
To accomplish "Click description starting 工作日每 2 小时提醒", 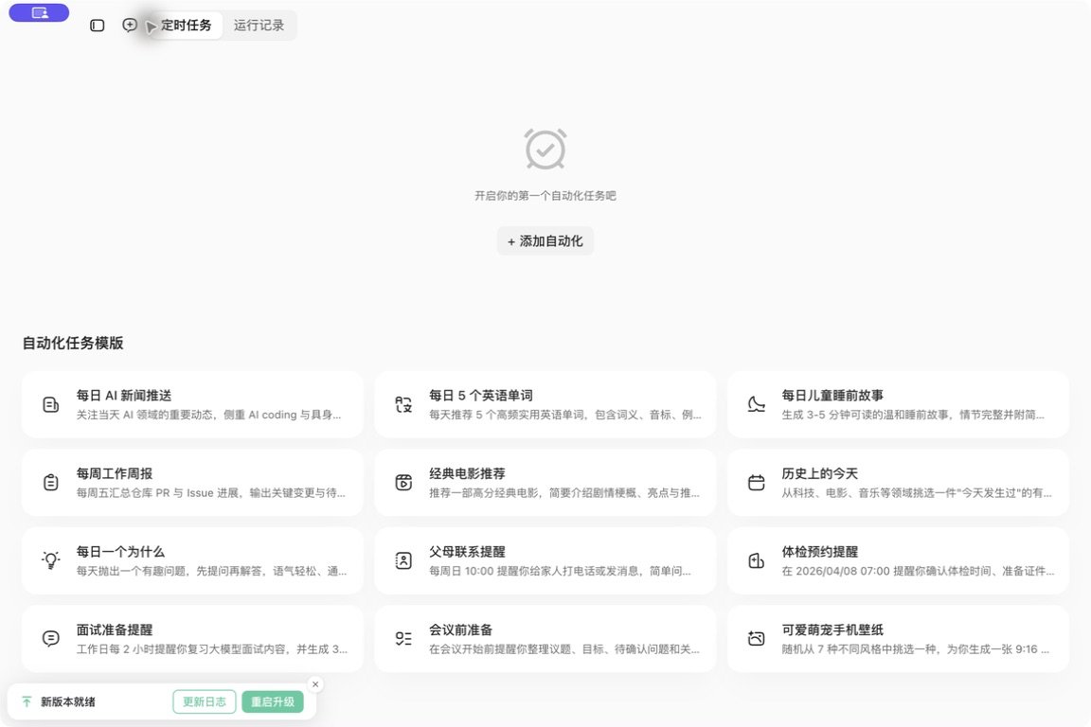I will [x=212, y=648].
